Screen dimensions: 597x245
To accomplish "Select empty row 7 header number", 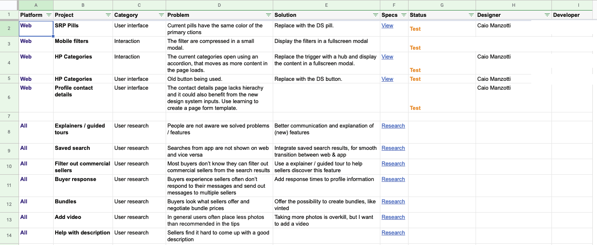I will coord(9,117).
